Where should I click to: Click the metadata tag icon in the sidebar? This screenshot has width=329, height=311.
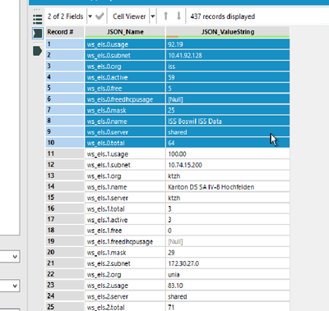(37, 51)
